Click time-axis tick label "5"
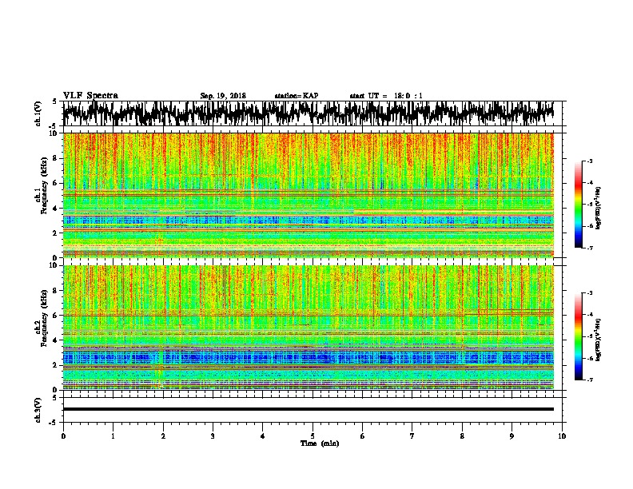Viewport: 633px width, 489px height. pos(313,436)
